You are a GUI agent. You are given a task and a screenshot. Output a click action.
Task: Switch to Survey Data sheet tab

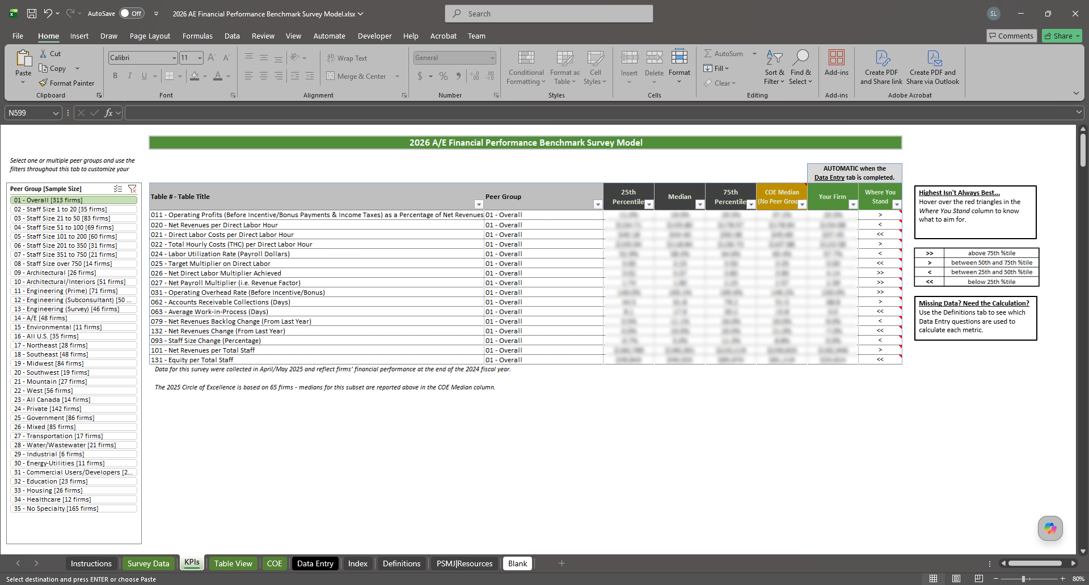click(x=148, y=563)
